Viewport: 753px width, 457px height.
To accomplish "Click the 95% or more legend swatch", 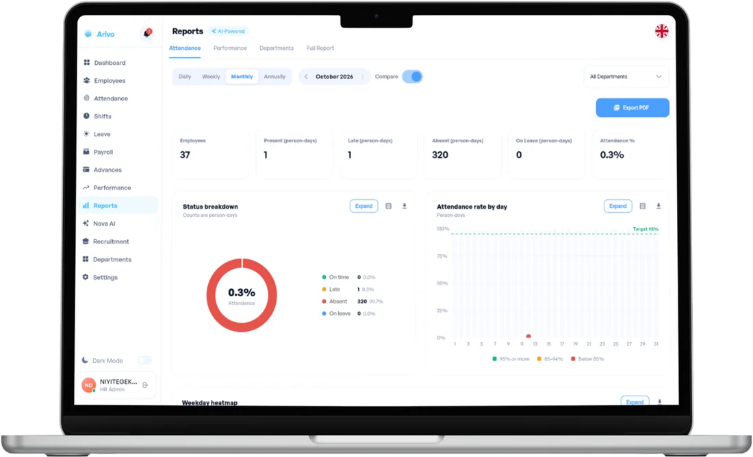I will (495, 358).
